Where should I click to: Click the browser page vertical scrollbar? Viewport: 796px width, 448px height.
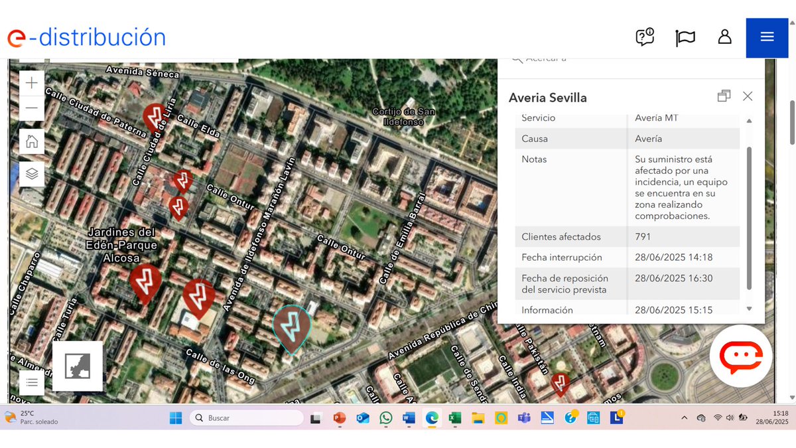[792, 121]
